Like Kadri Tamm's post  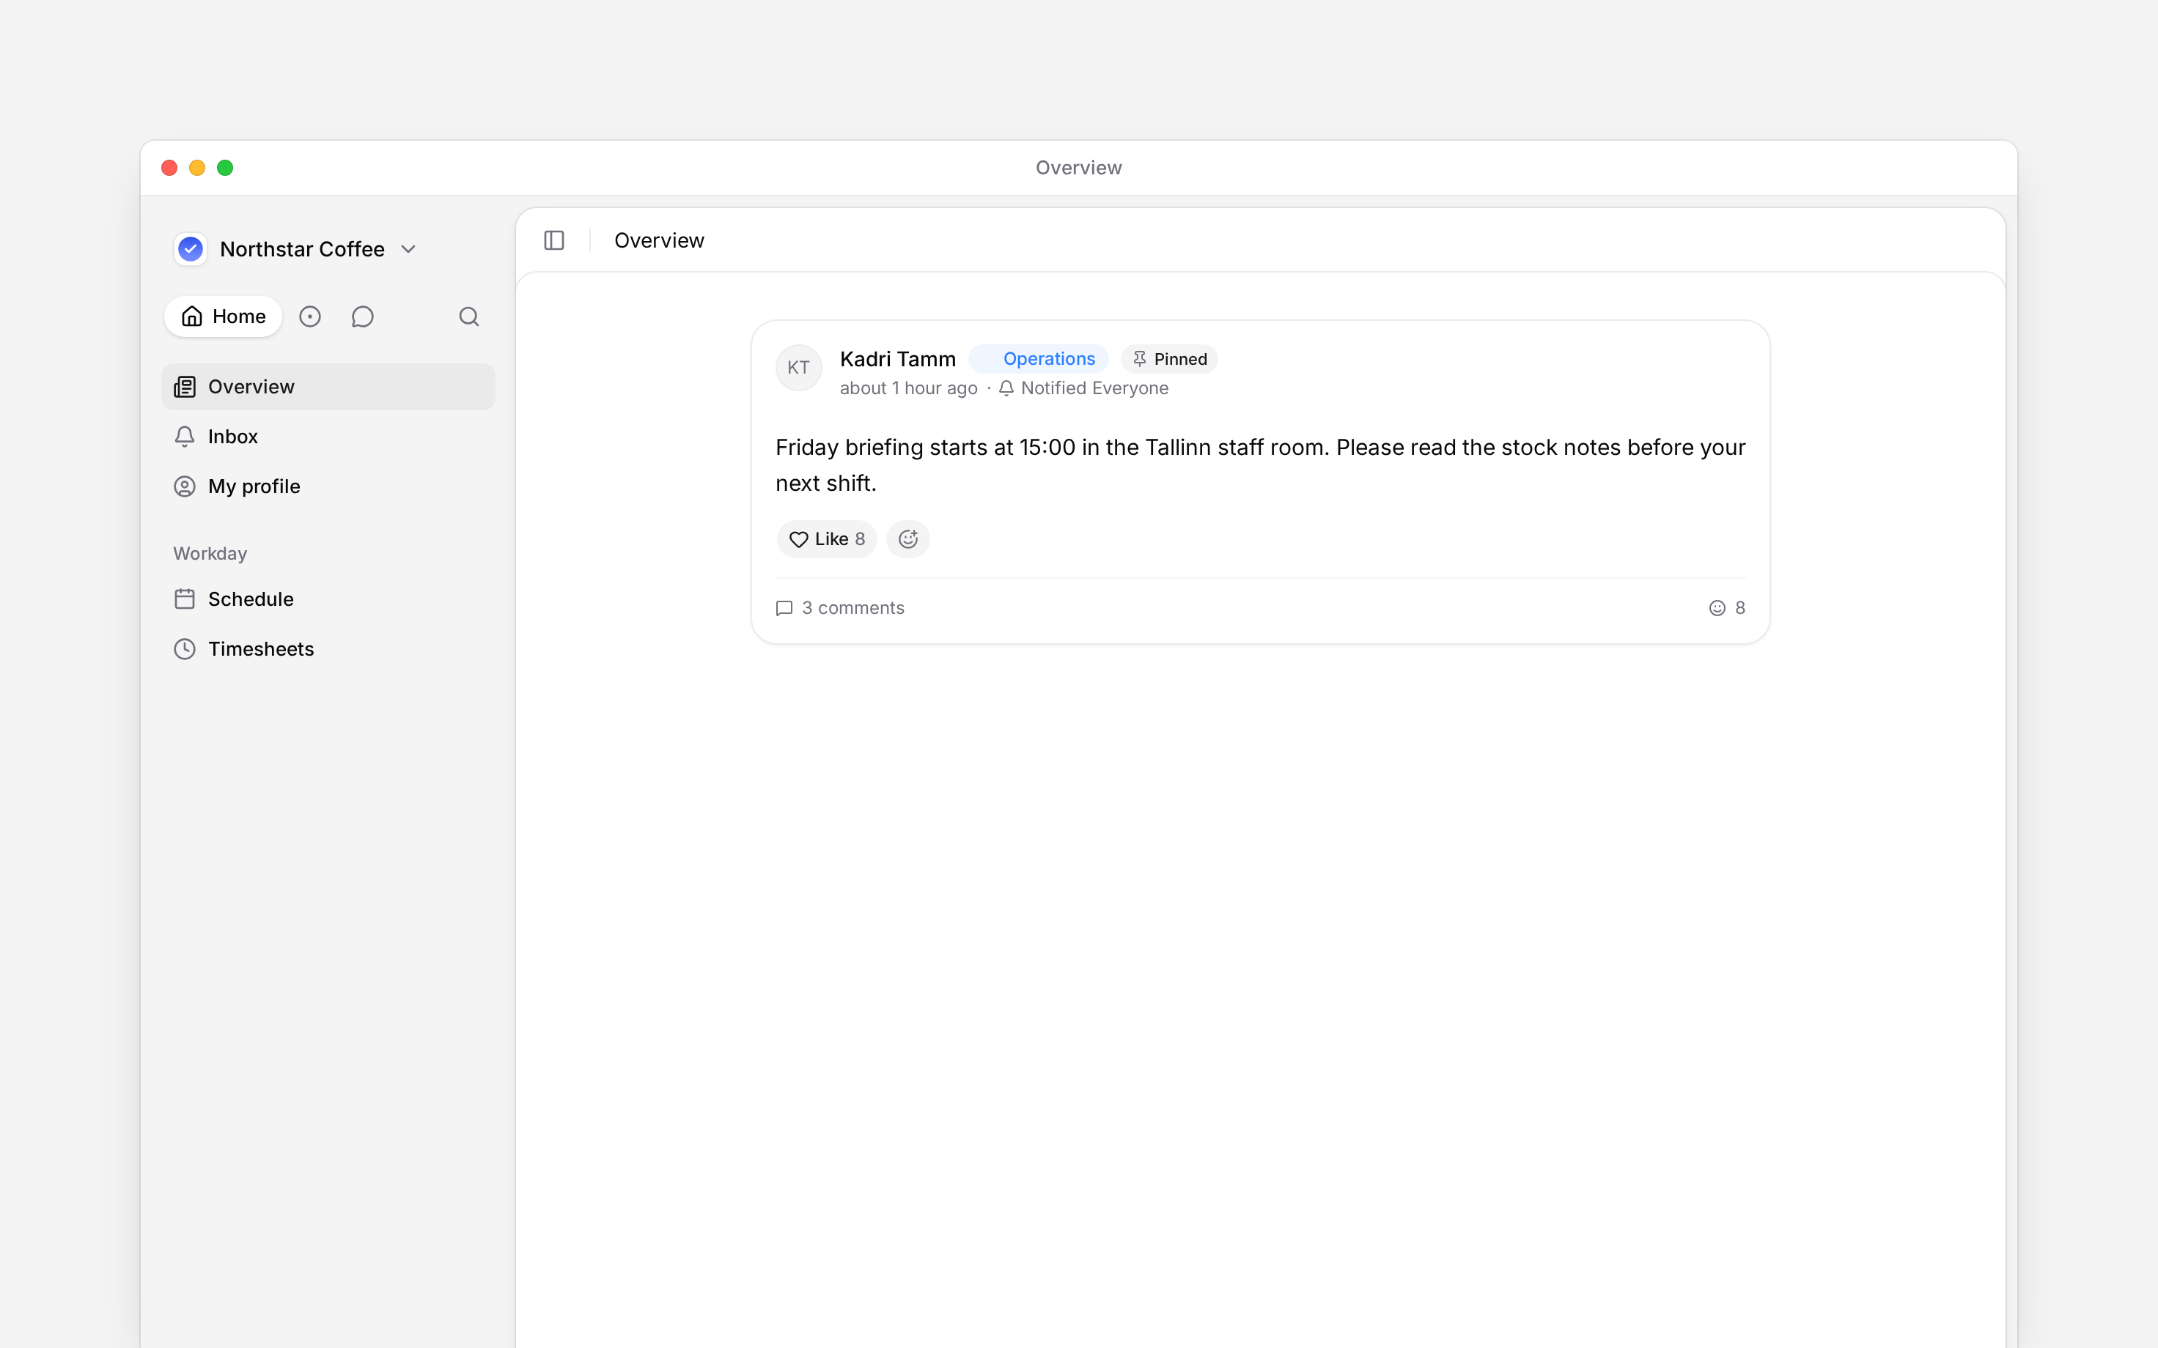[x=827, y=539]
